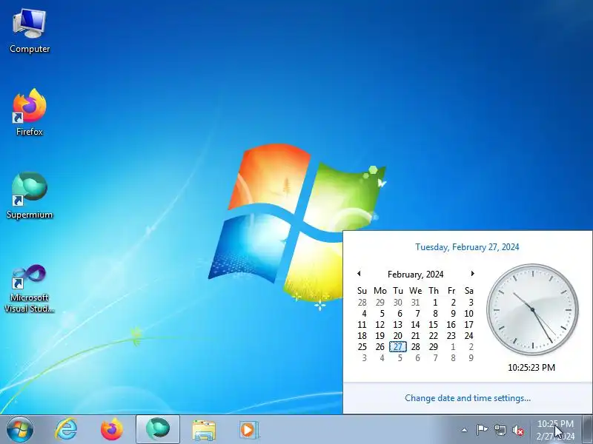The image size is (593, 444).
Task: Select February 26 in the calendar
Action: coord(380,346)
